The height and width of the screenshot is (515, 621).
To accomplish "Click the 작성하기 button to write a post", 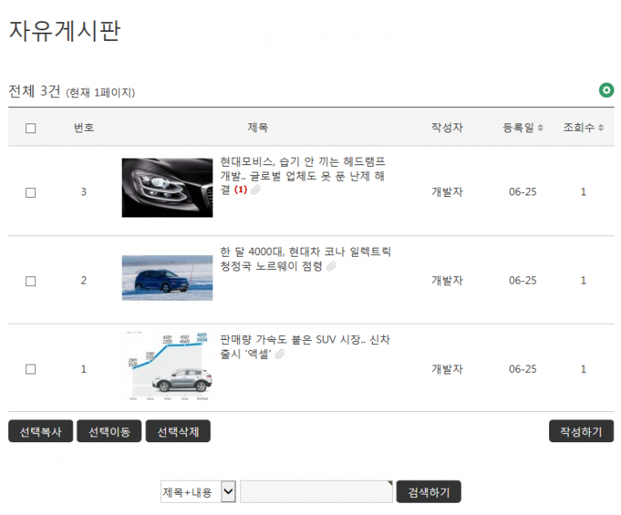I will pos(581,431).
